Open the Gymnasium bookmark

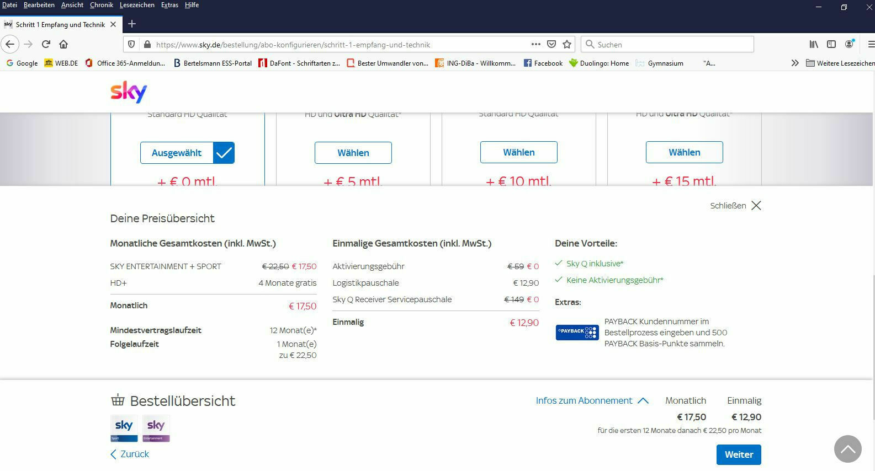660,63
